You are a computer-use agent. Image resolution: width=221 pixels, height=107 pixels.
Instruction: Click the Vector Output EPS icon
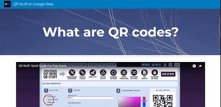tap(103, 73)
